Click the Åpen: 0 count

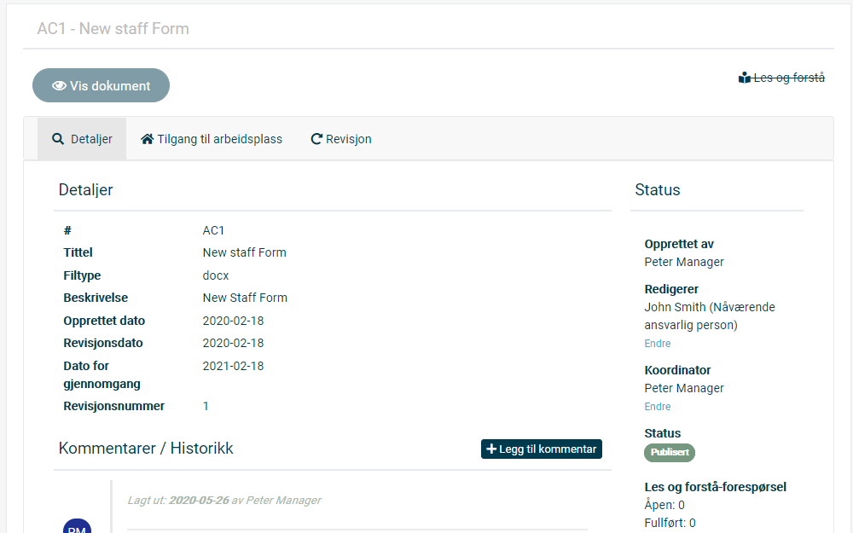(x=664, y=505)
